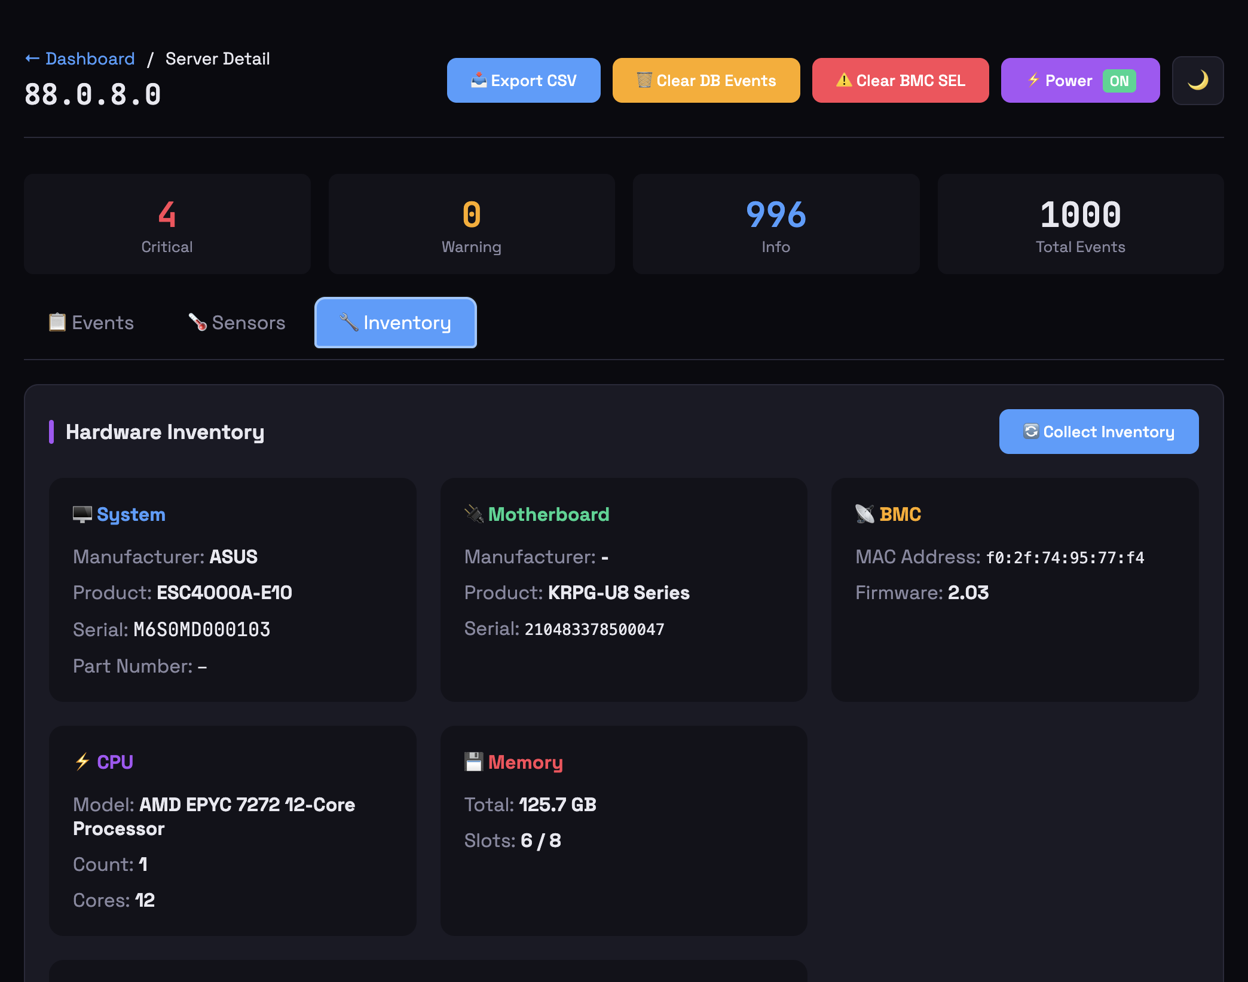Viewport: 1248px width, 982px height.
Task: Click the Clear BMC SEL button
Action: pyautogui.click(x=900, y=81)
